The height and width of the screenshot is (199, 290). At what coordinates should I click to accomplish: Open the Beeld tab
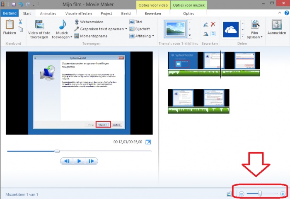pyautogui.click(x=126, y=14)
